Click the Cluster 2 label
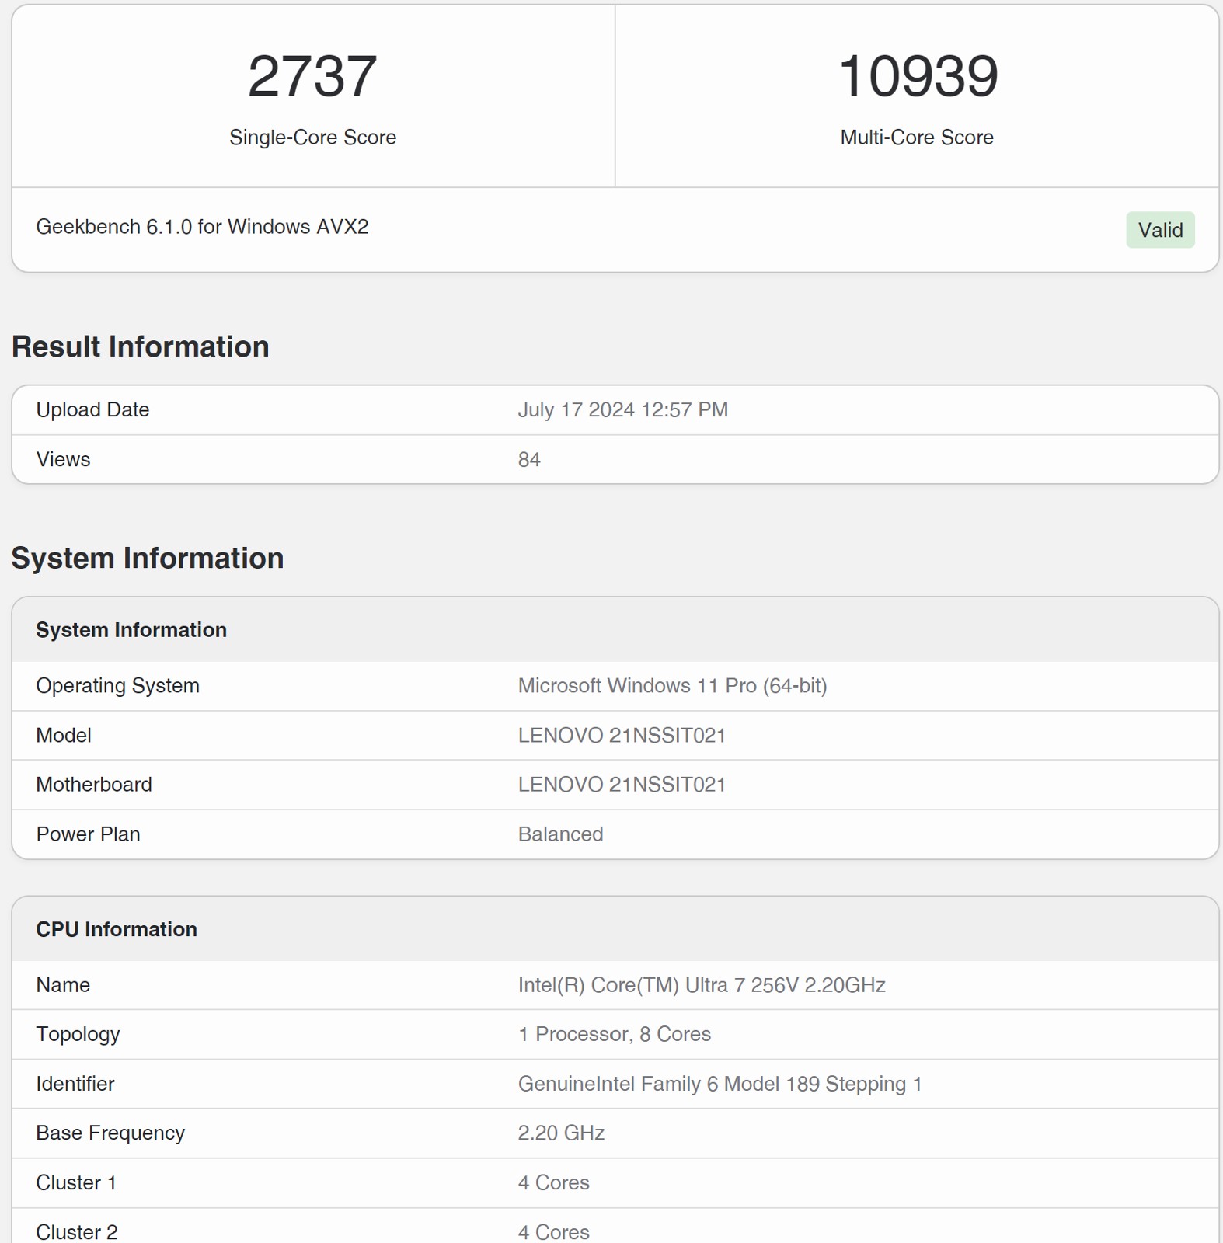Viewport: 1223px width, 1243px height. click(x=77, y=1232)
